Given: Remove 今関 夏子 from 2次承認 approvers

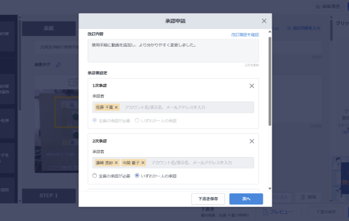Looking at the screenshot, I should click(x=143, y=163).
